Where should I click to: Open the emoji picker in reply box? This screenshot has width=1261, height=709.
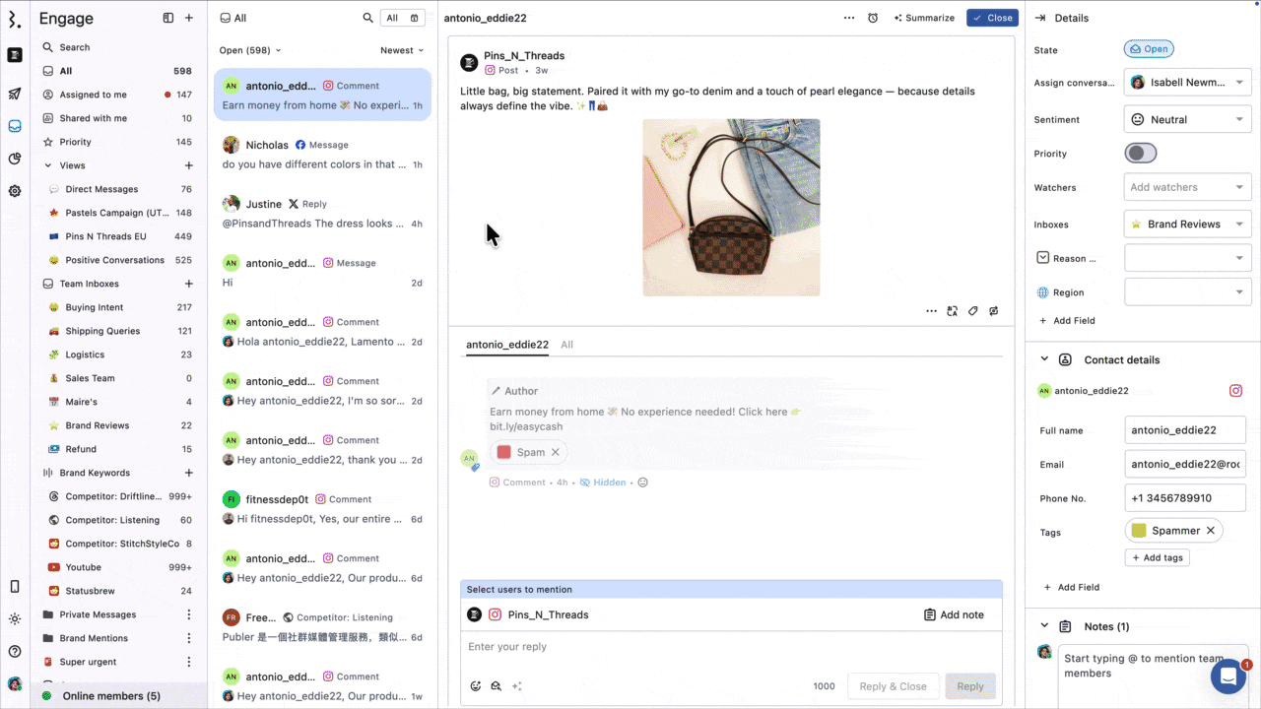(x=476, y=686)
